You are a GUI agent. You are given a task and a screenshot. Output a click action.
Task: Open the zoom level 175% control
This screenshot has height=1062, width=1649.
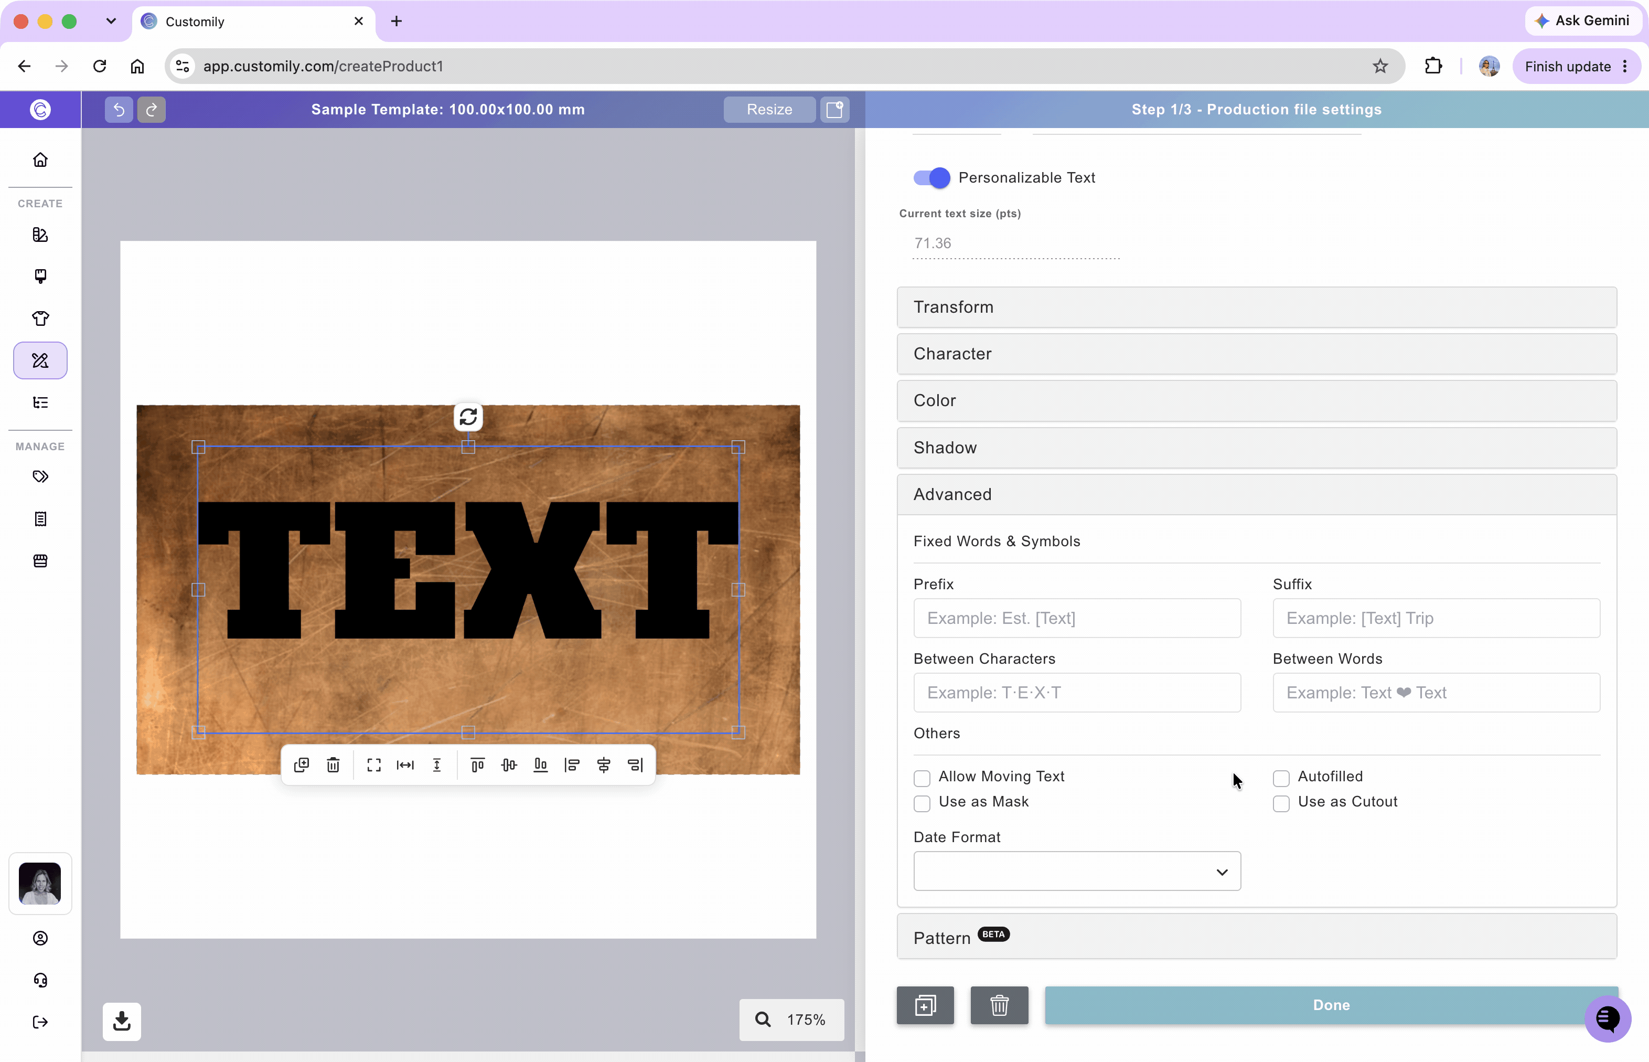tap(791, 1019)
